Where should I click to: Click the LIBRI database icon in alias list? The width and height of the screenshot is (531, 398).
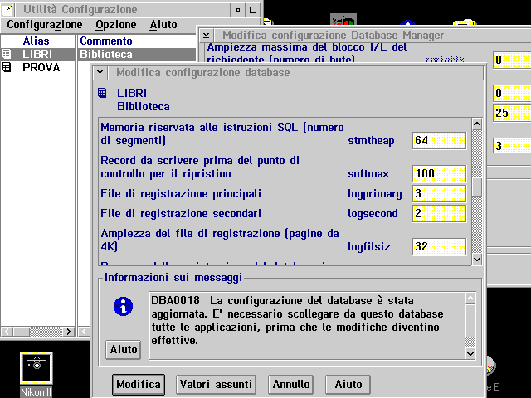[7, 54]
